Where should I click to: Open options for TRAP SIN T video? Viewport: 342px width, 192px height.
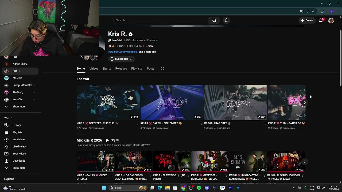click(x=265, y=123)
